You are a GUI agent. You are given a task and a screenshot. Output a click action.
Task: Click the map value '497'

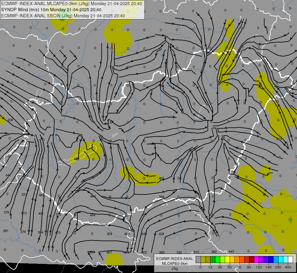[161, 178]
